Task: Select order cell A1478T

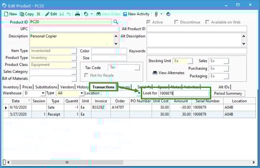Action: (120, 107)
